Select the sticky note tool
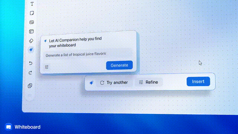The width and height of the screenshot is (238, 134). point(32,13)
